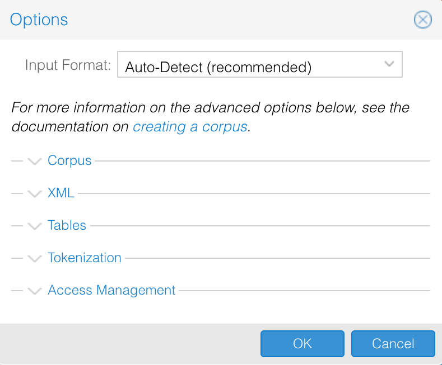Dismiss the dialog with Cancel button
Screen dimensions: 442x365
click(x=393, y=344)
